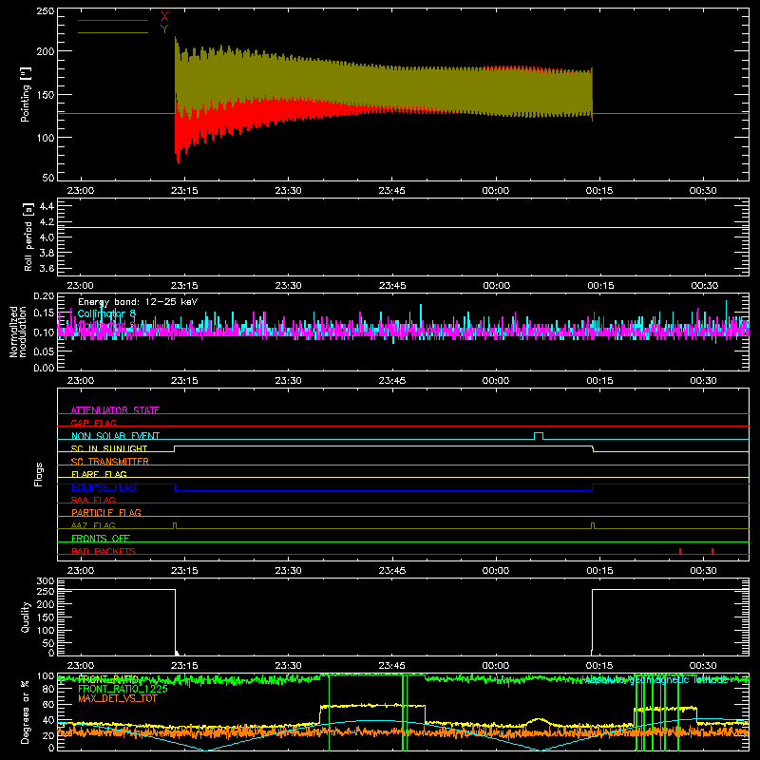Select the AAZ_FLAG label
The image size is (760, 760).
(x=93, y=525)
